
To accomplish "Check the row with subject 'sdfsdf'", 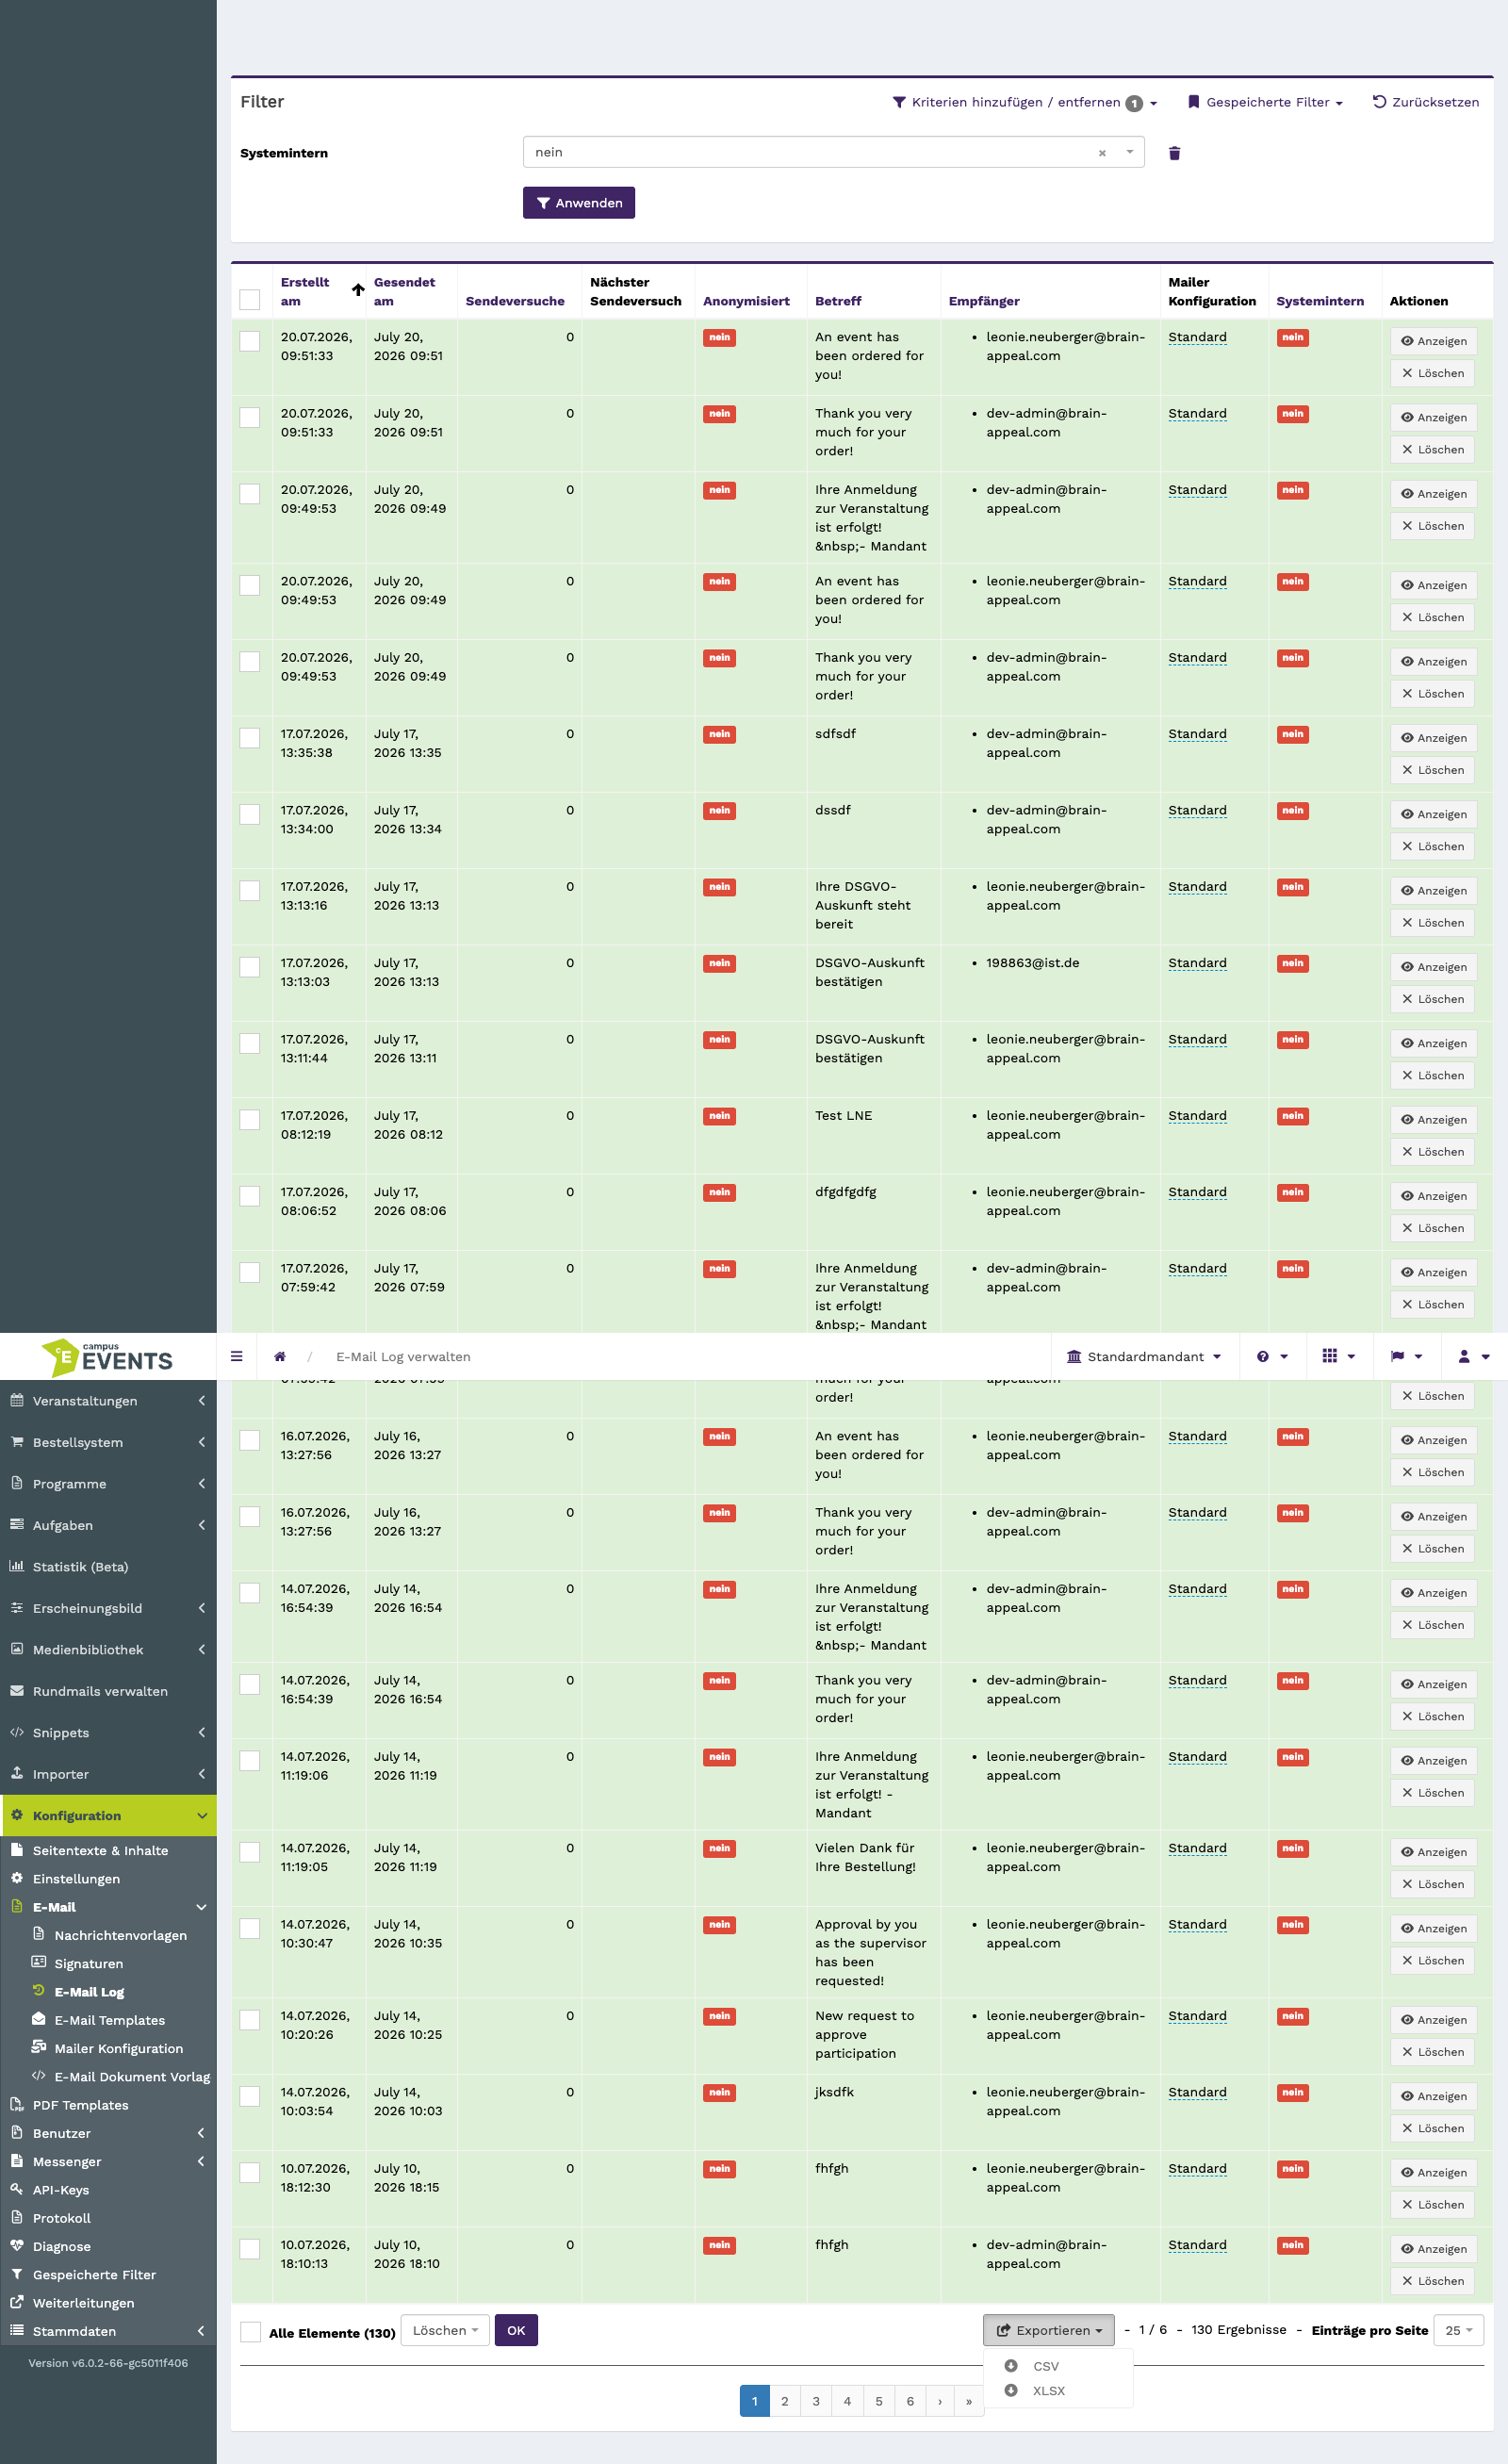I will click(250, 738).
